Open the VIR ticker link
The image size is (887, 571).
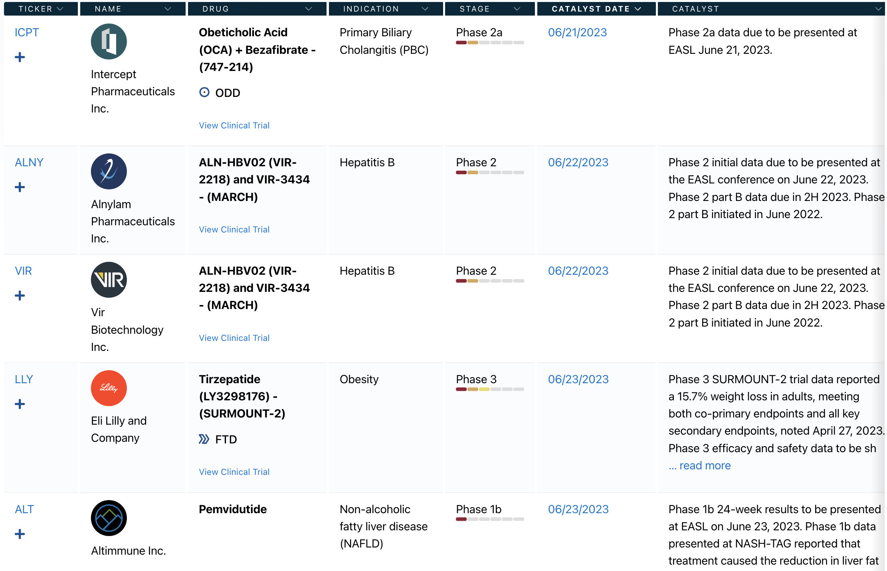pos(23,271)
